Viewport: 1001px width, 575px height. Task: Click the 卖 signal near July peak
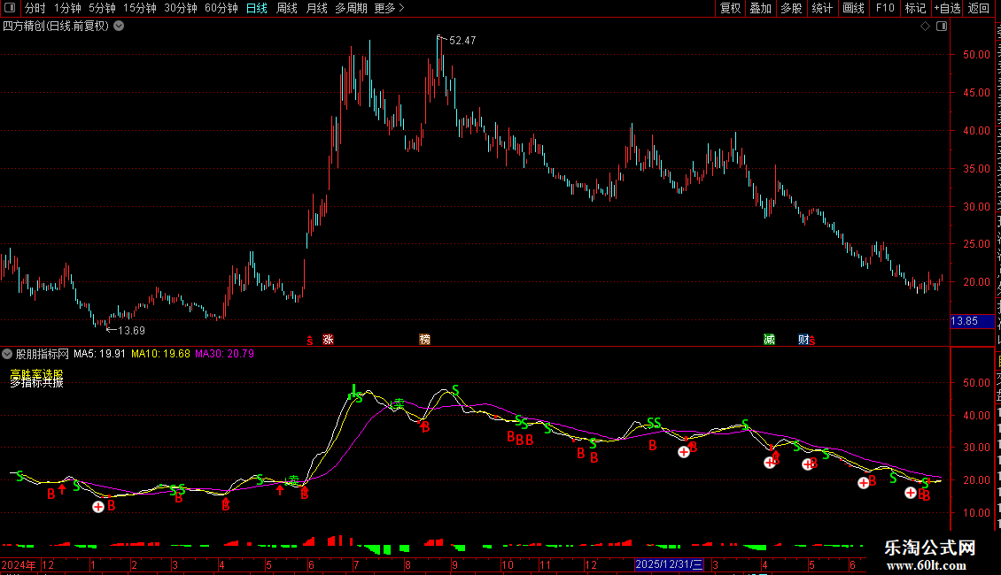point(399,402)
